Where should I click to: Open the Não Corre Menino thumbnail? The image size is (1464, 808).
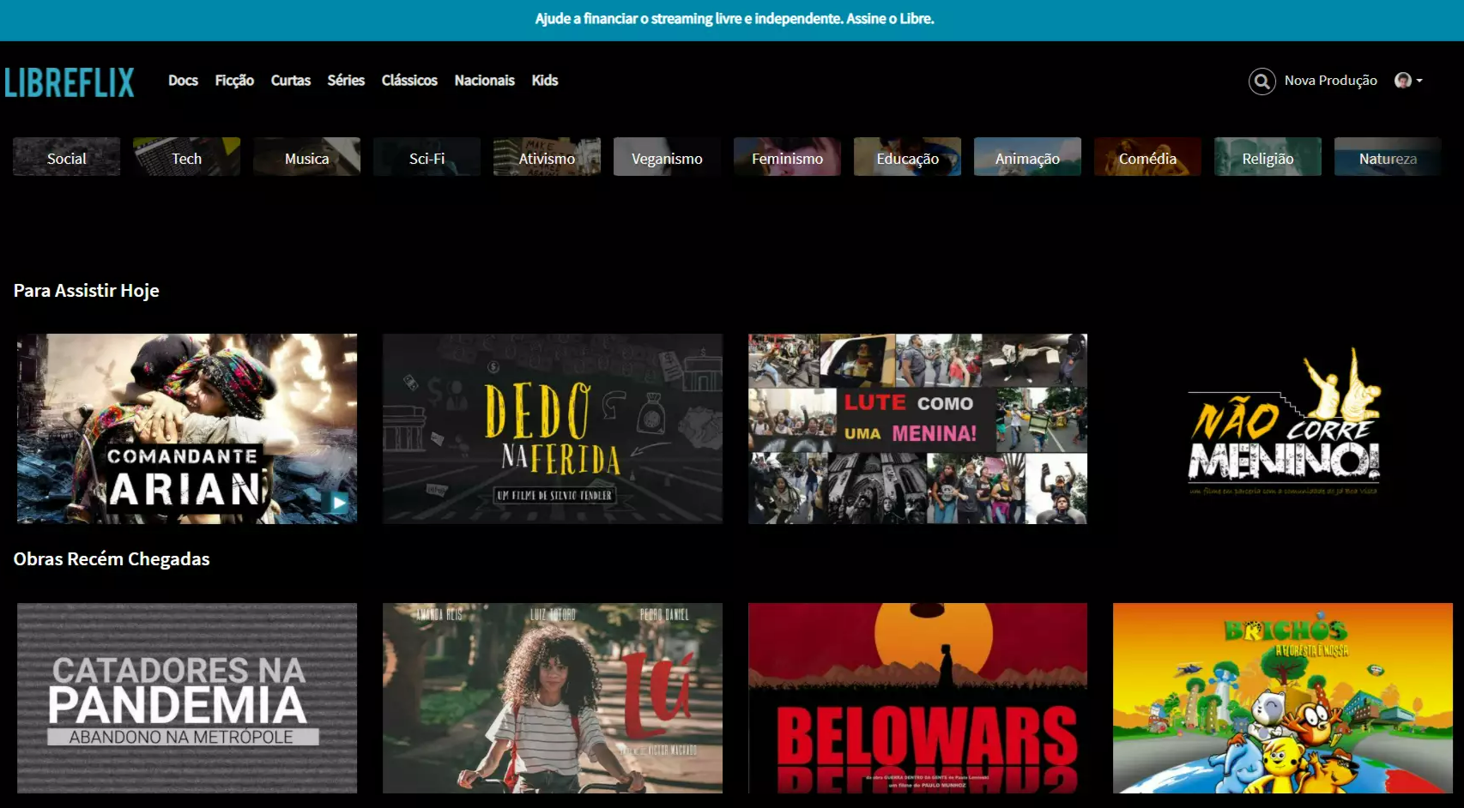1283,429
